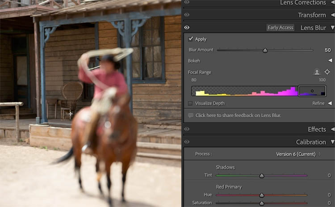The height and width of the screenshot is (207, 335).
Task: Expand the Refine section triangle
Action: (330, 103)
